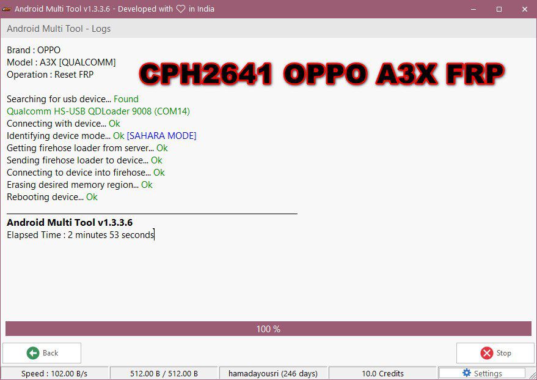This screenshot has height=380, width=537.
Task: Click the red X Stop icon
Action: pyautogui.click(x=487, y=353)
